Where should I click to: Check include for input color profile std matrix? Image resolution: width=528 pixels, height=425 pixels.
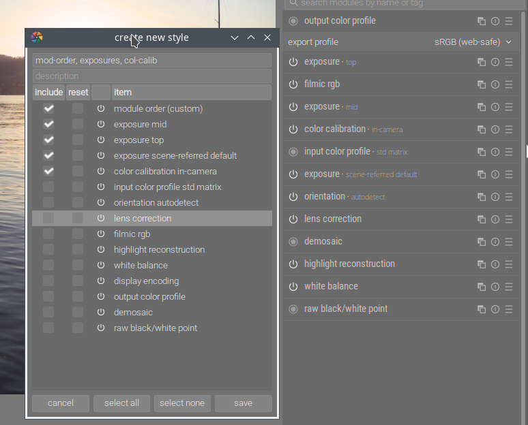pyautogui.click(x=48, y=187)
